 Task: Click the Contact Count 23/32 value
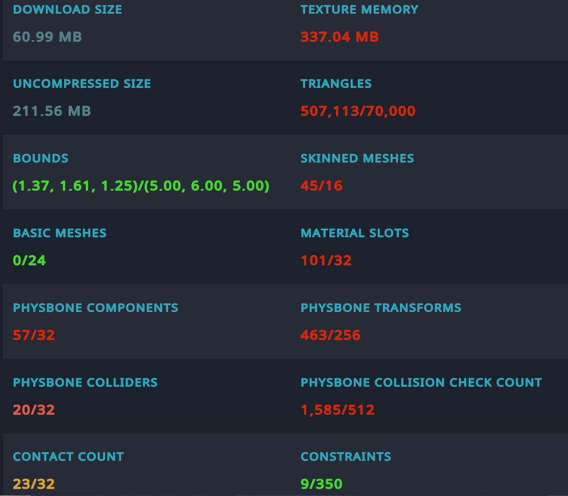pos(34,483)
